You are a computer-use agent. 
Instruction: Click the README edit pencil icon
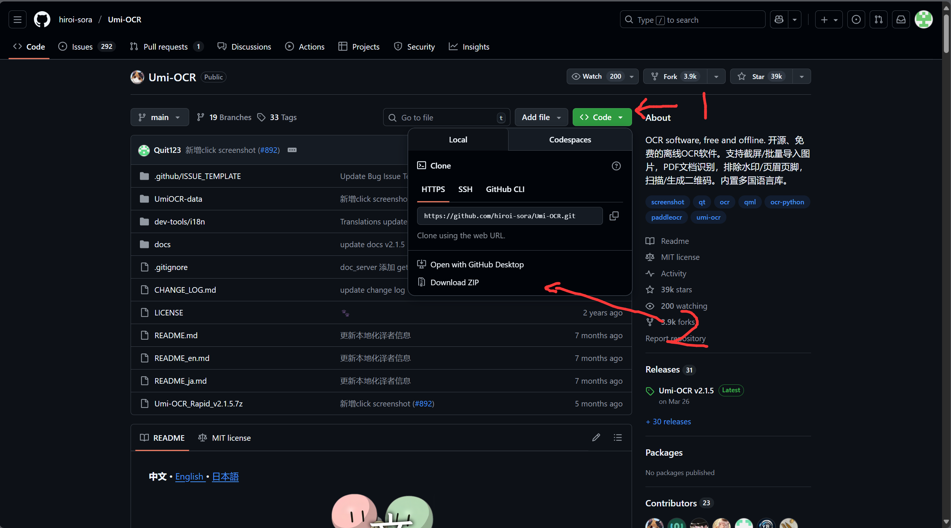point(596,437)
